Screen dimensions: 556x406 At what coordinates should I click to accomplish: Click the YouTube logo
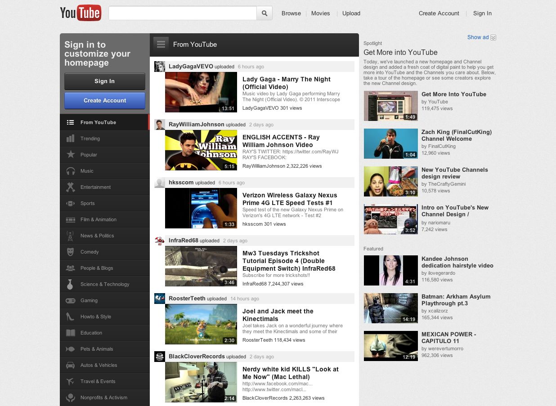point(81,13)
